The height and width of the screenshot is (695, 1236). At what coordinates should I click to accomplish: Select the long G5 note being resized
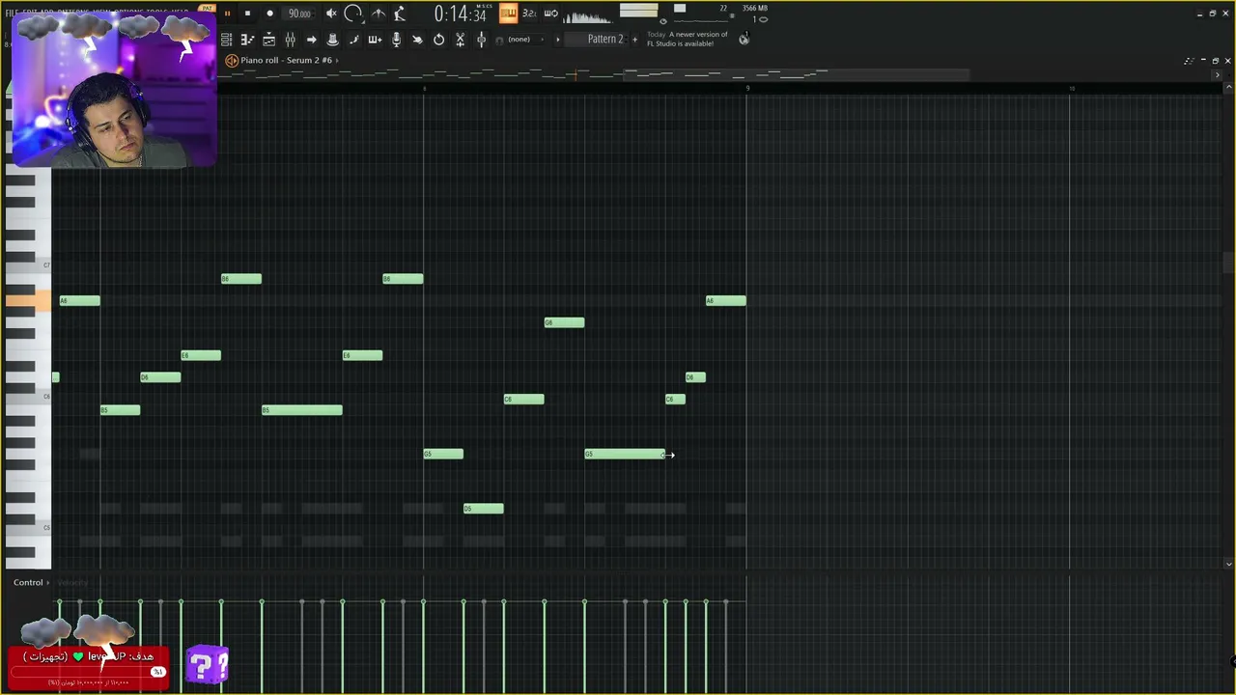625,454
